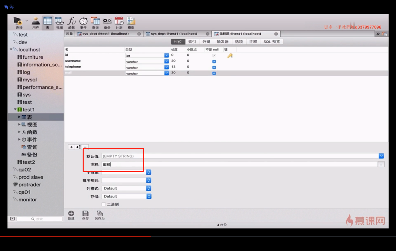Viewport: 396px width, 251px height.
Task: Select the monitor connection
Action: coord(28,200)
